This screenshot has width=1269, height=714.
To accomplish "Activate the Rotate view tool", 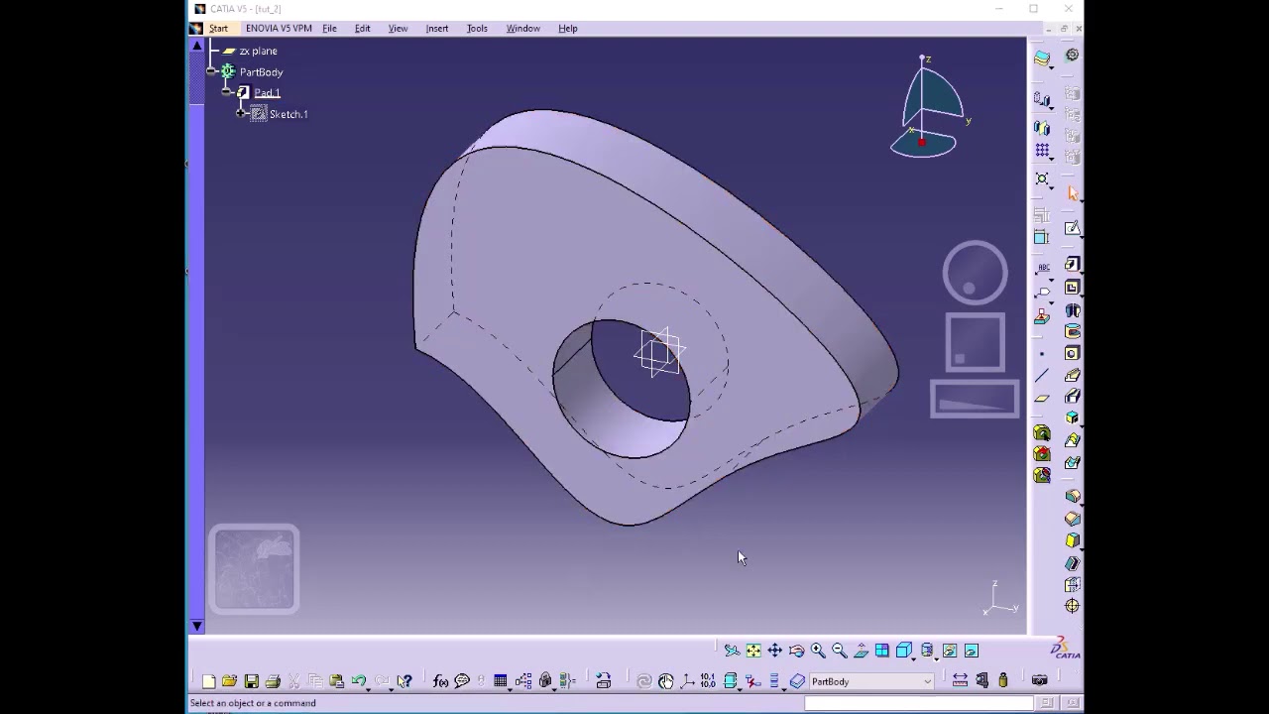I will click(796, 651).
